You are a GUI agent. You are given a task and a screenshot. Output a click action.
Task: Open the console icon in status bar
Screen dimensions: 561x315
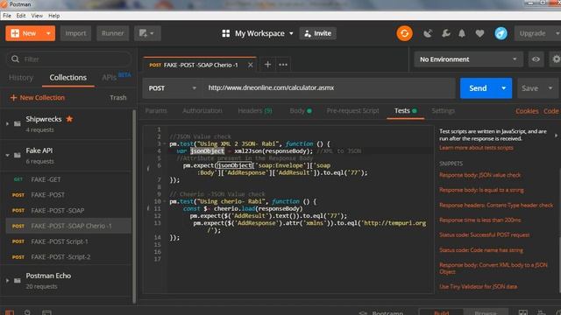[46, 312]
